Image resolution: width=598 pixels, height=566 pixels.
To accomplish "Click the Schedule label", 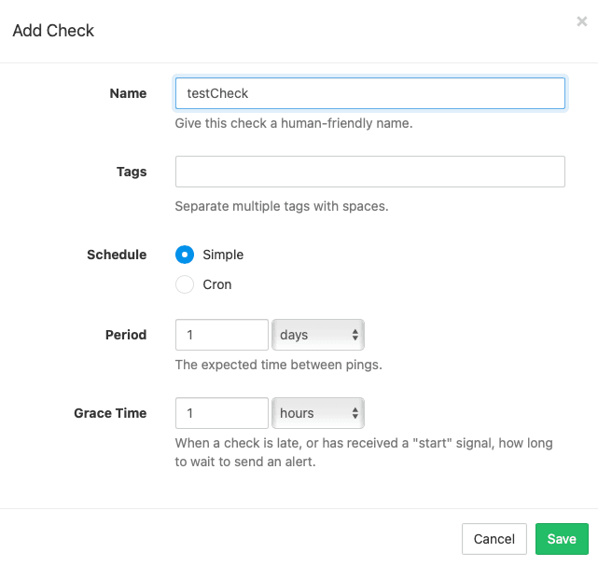I will [117, 255].
